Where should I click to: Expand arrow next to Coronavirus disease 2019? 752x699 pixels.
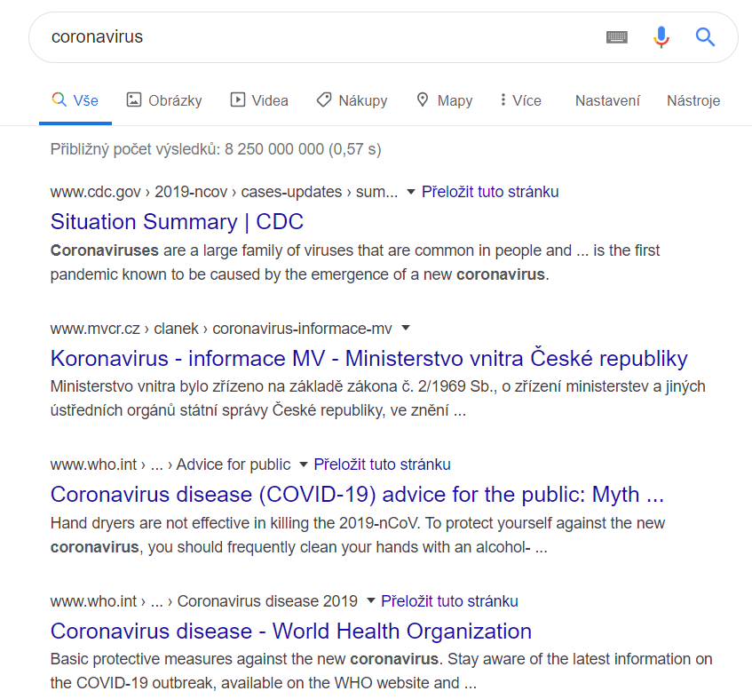coord(370,600)
